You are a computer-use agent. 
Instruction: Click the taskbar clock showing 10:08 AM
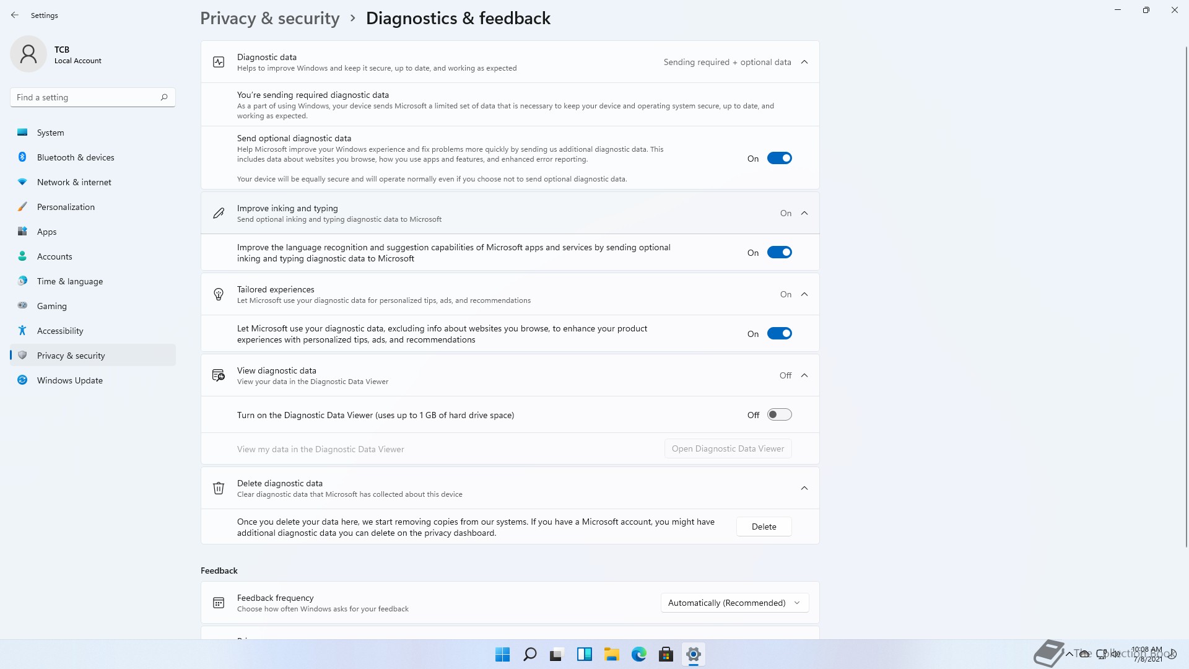click(x=1146, y=654)
